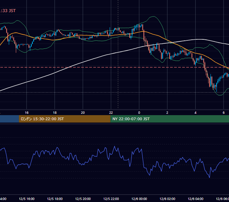The height and width of the screenshot is (202, 229).
Task: Click hour label 4 on price chart axis
Action: (x=195, y=113)
